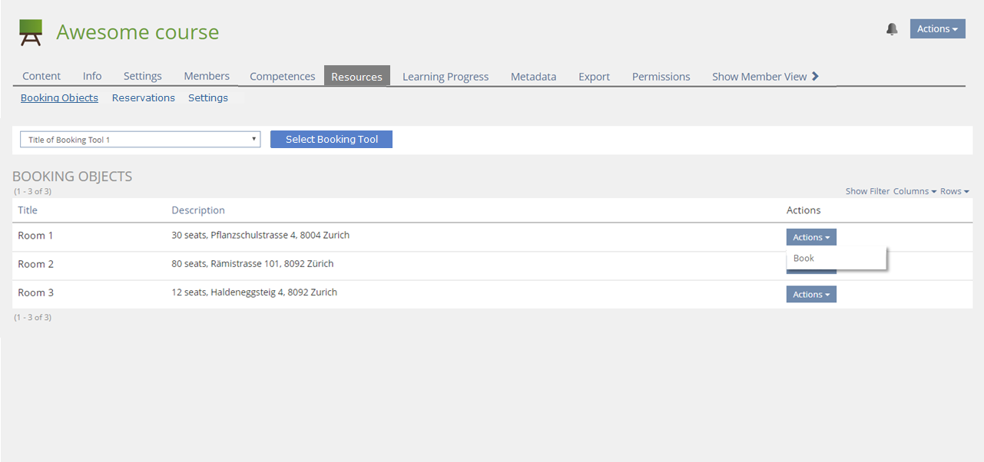Open the Members tab
This screenshot has width=984, height=462.
pyautogui.click(x=207, y=77)
